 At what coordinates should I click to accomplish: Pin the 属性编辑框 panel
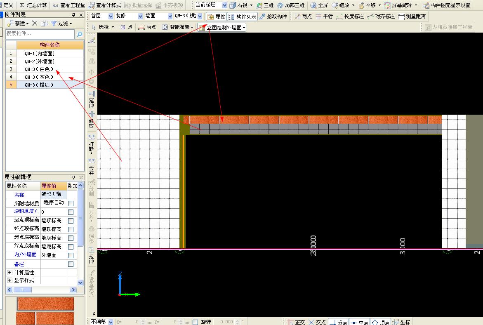[x=73, y=177]
